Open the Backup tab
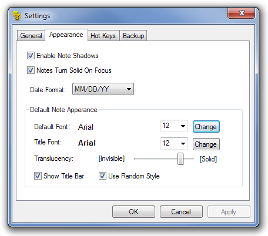 pos(133,36)
